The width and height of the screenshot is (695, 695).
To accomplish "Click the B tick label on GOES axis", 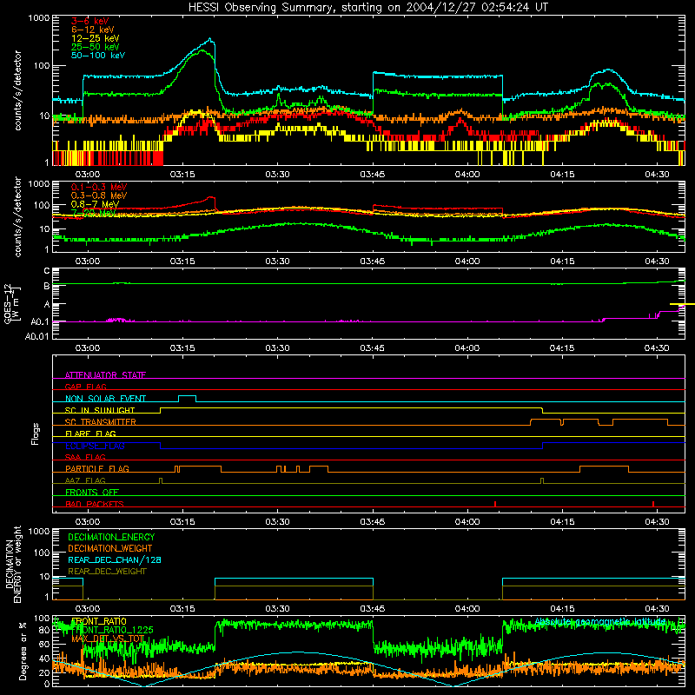I will tap(47, 286).
